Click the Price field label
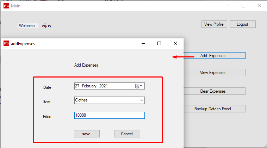 coord(47,117)
